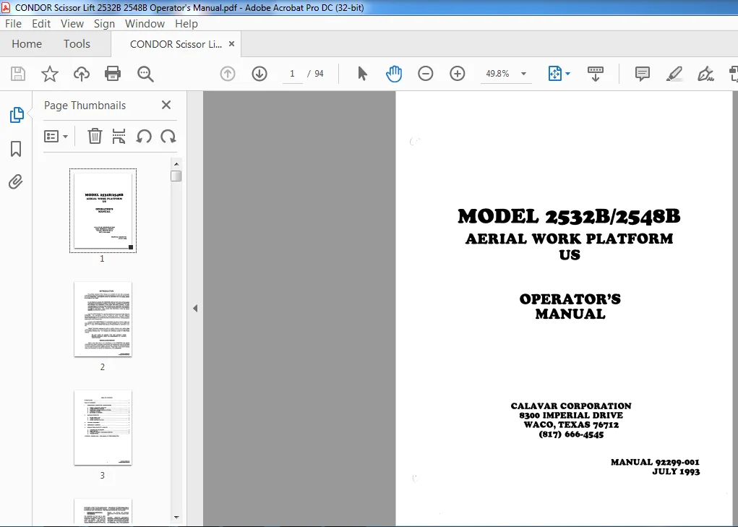
Task: Open the thumbnail options dropdown
Action: [x=56, y=137]
